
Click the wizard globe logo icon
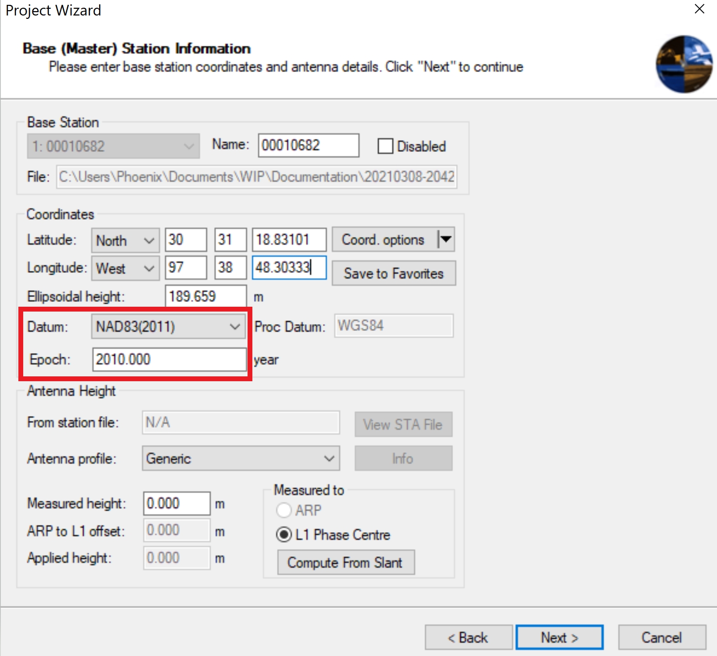coord(684,64)
